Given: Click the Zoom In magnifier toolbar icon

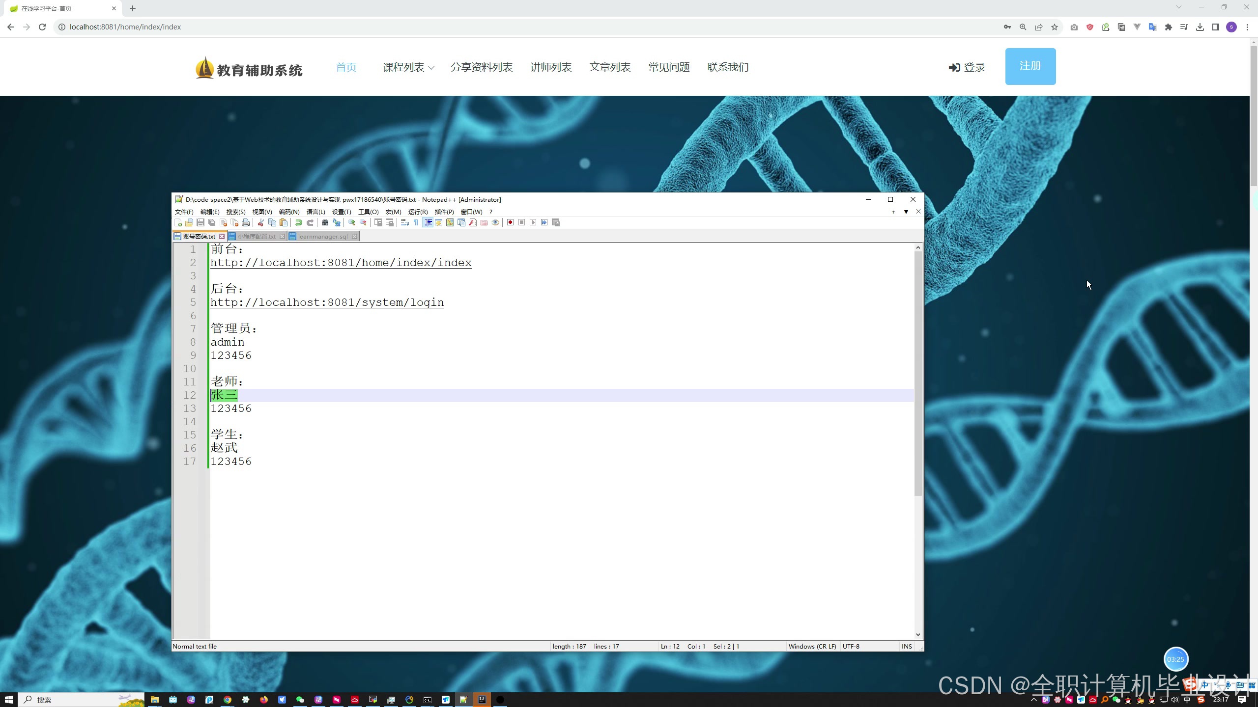Looking at the screenshot, I should click(x=352, y=222).
